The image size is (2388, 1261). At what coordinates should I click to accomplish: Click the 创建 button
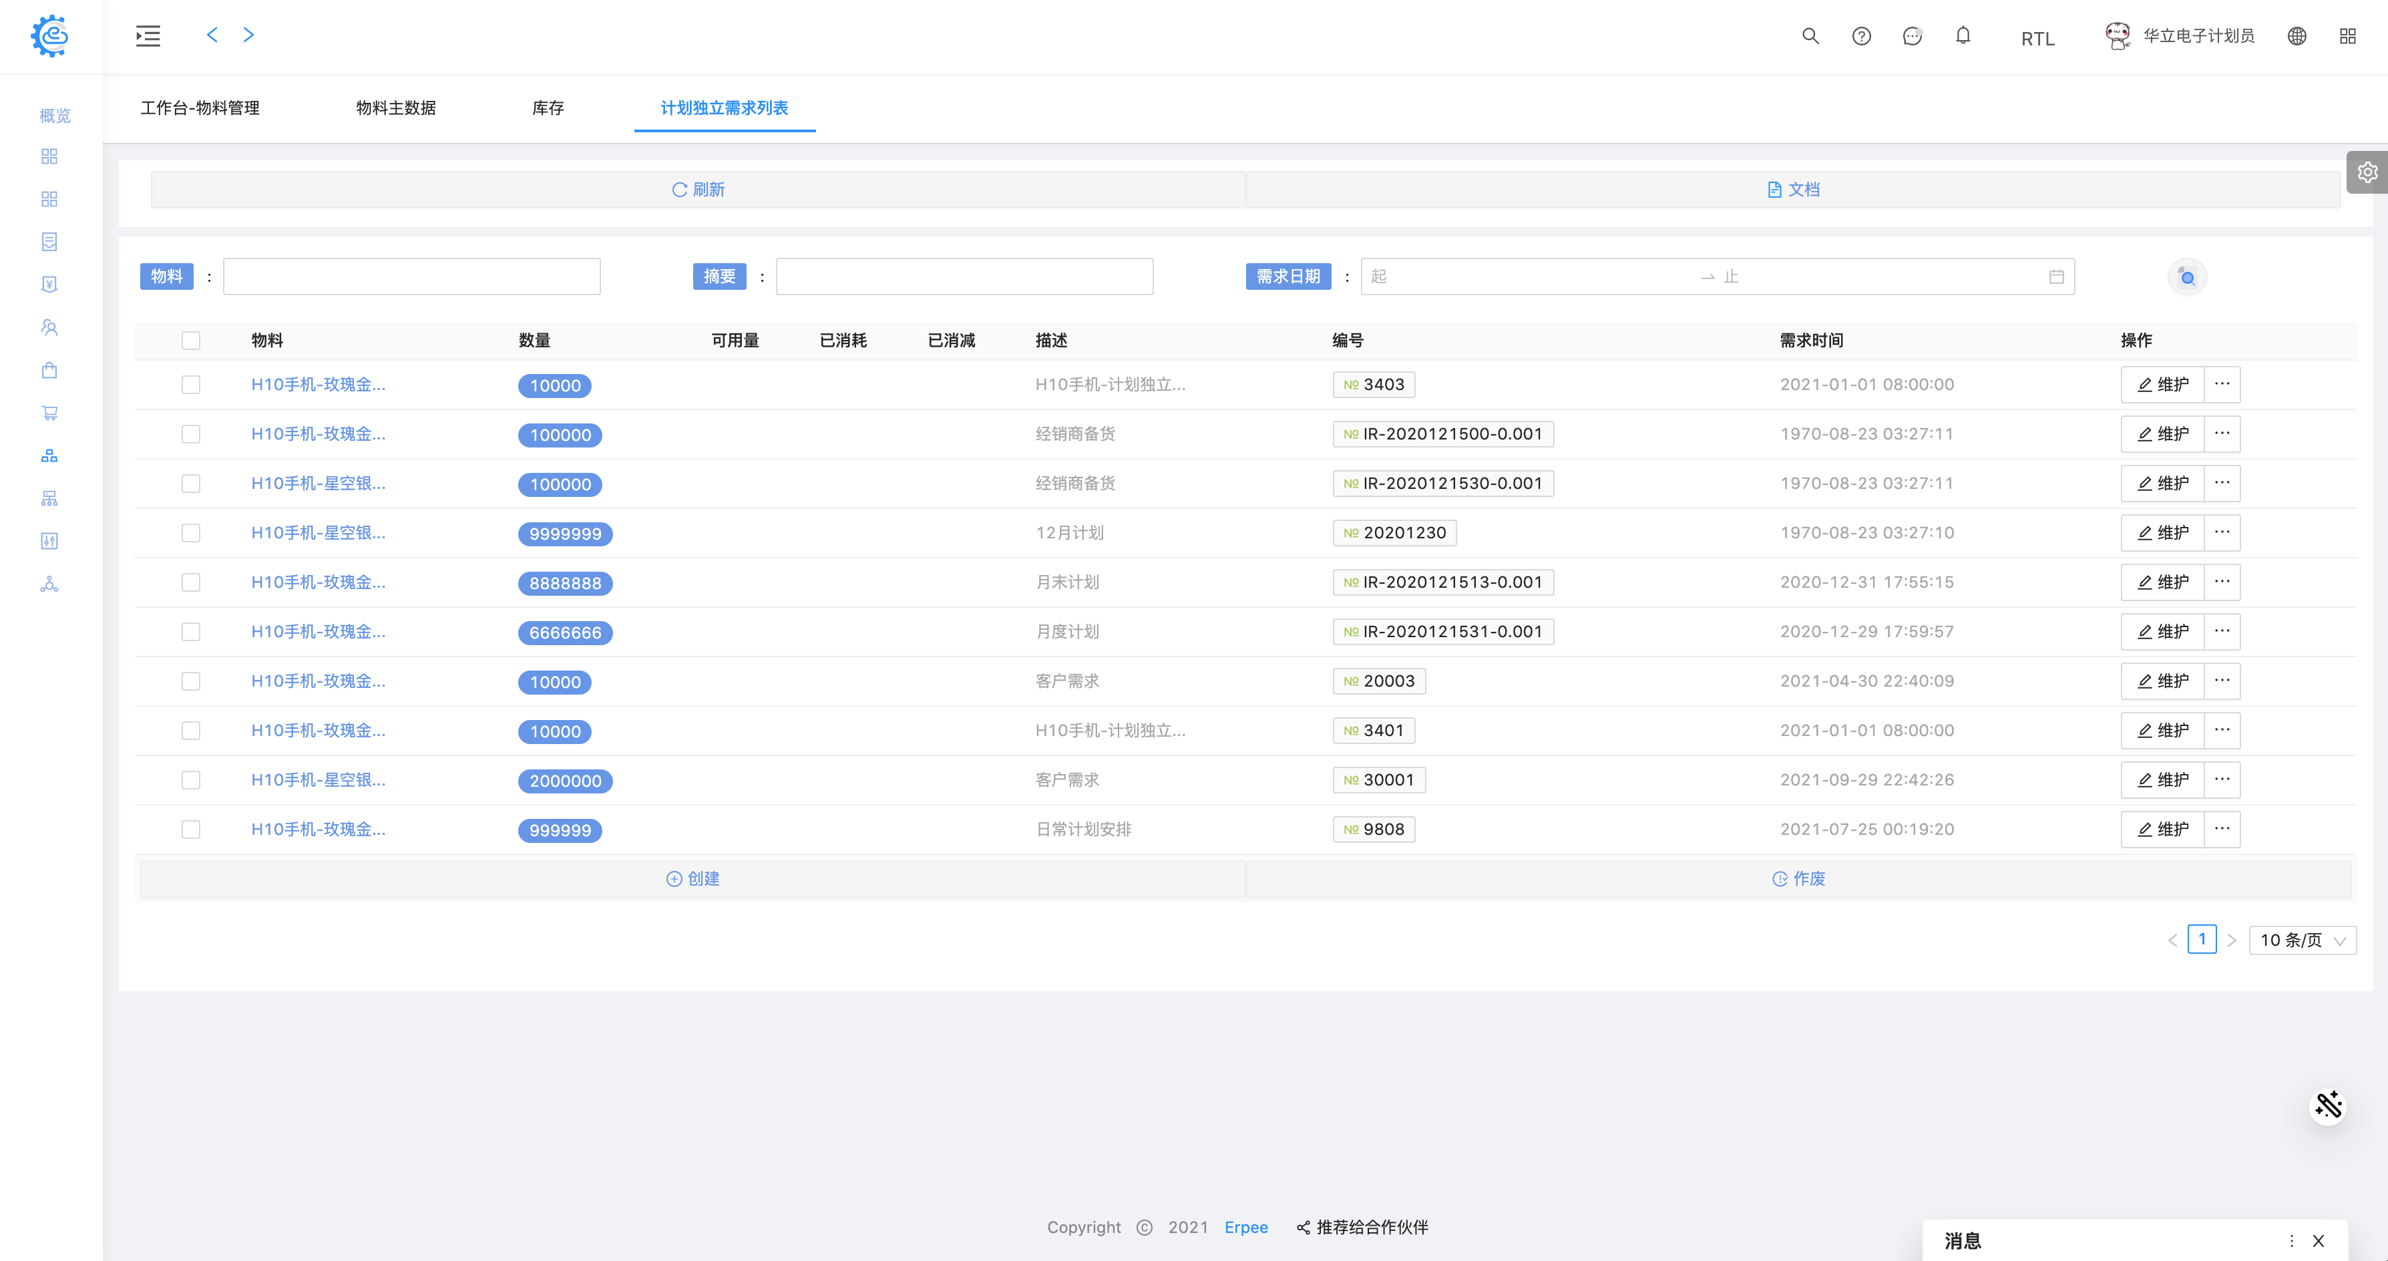point(692,879)
